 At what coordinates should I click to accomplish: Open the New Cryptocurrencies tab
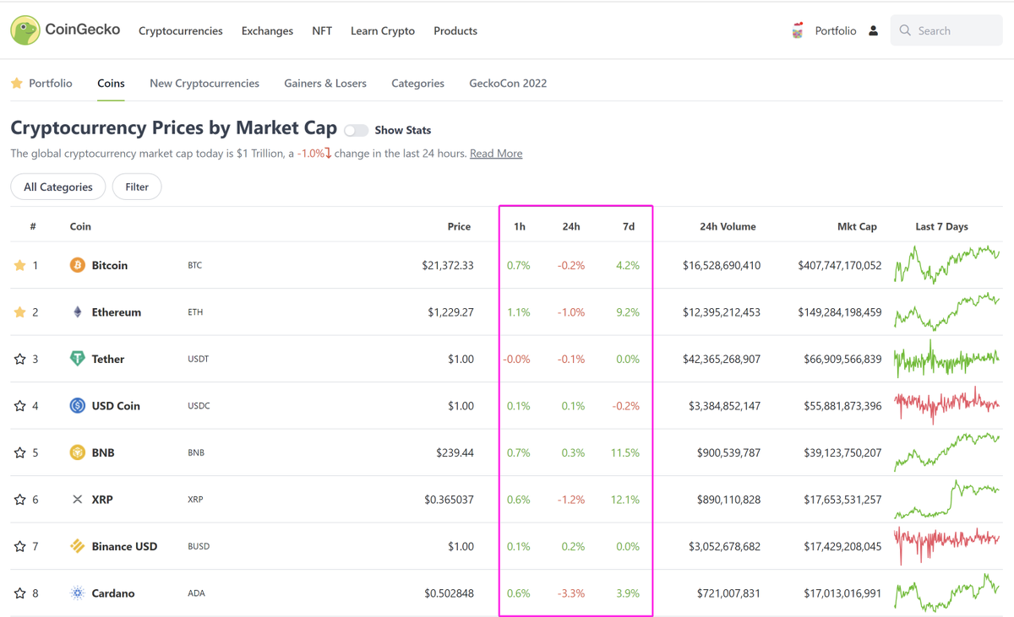204,84
